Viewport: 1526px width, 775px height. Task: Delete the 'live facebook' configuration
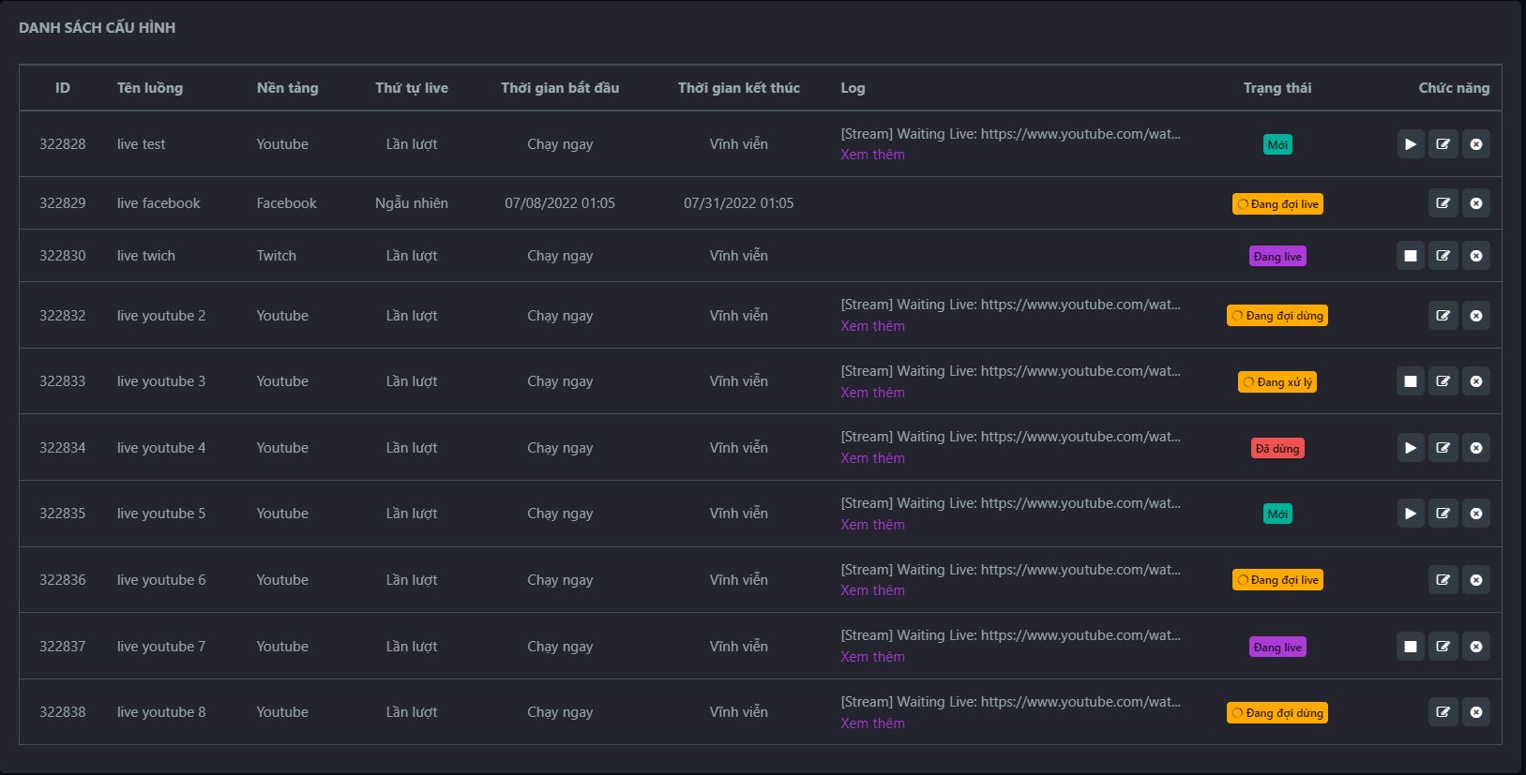coord(1475,203)
